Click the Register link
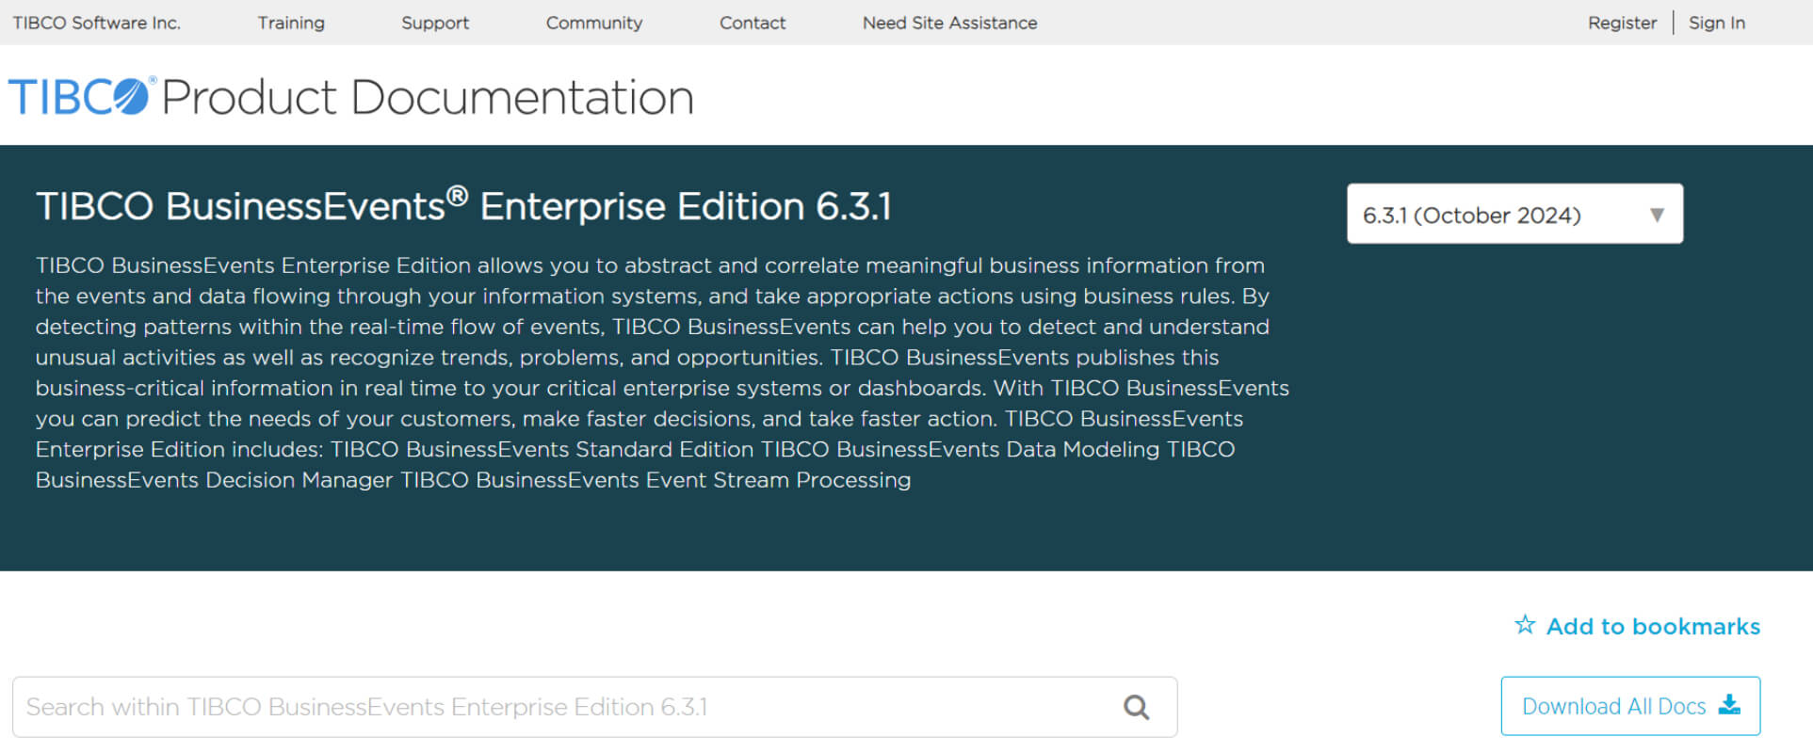 click(1622, 23)
